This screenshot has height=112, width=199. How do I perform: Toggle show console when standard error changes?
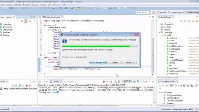pos(130,82)
